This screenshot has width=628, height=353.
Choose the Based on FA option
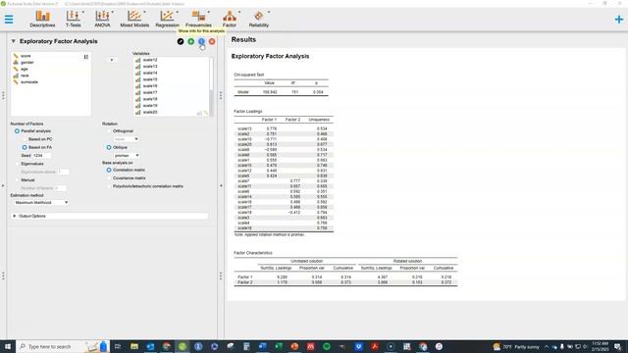(x=25, y=147)
